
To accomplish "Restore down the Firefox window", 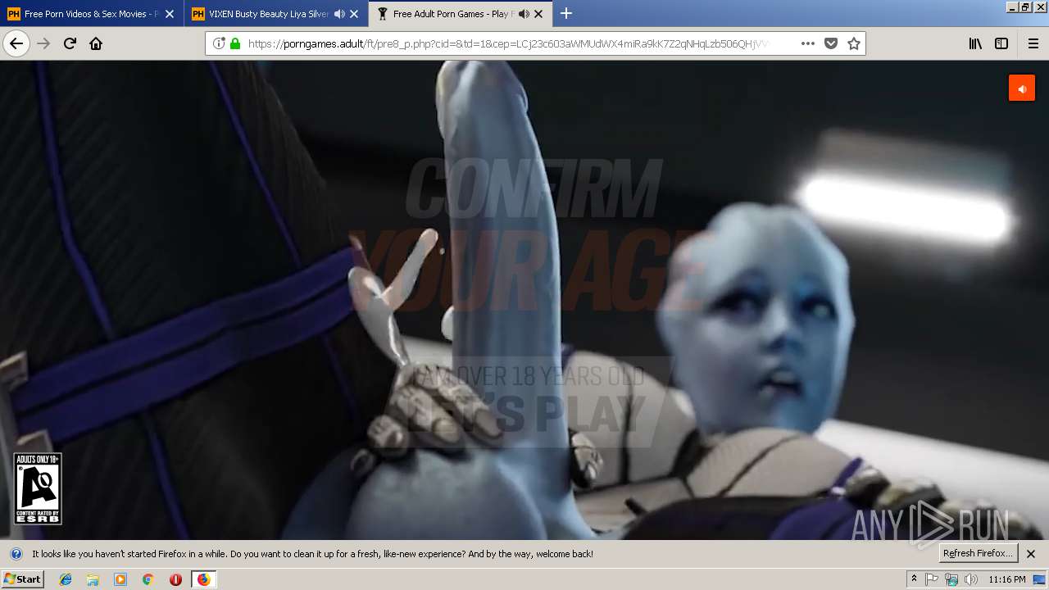I will click(1025, 7).
